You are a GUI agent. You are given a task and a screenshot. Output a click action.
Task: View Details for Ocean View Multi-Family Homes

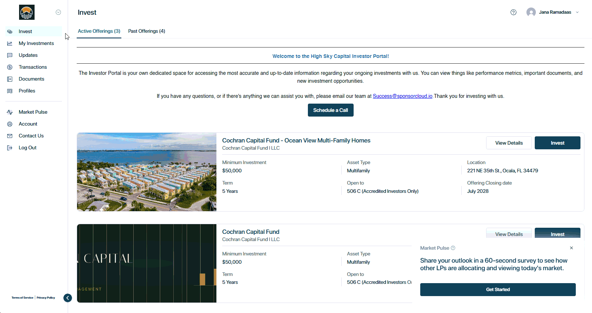pos(509,143)
